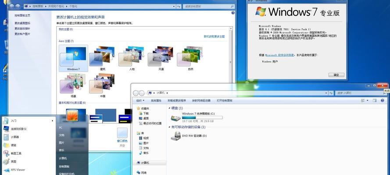The image size is (390, 175).
Task: Collapse the 硬盘 (1) group
Action: [x=170, y=108]
